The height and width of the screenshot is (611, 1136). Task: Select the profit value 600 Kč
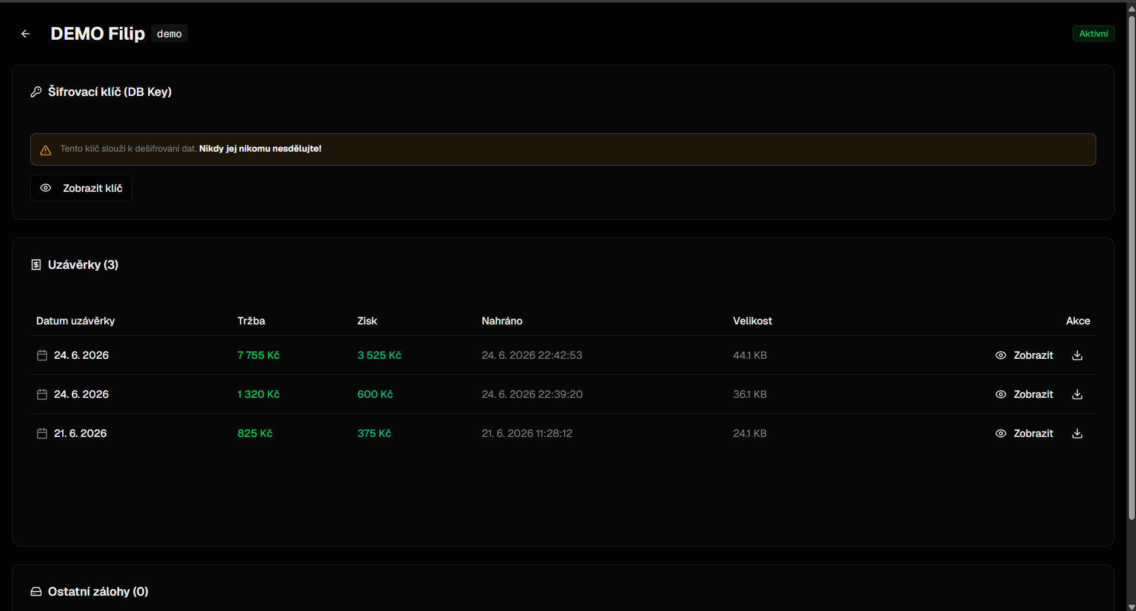tap(375, 394)
